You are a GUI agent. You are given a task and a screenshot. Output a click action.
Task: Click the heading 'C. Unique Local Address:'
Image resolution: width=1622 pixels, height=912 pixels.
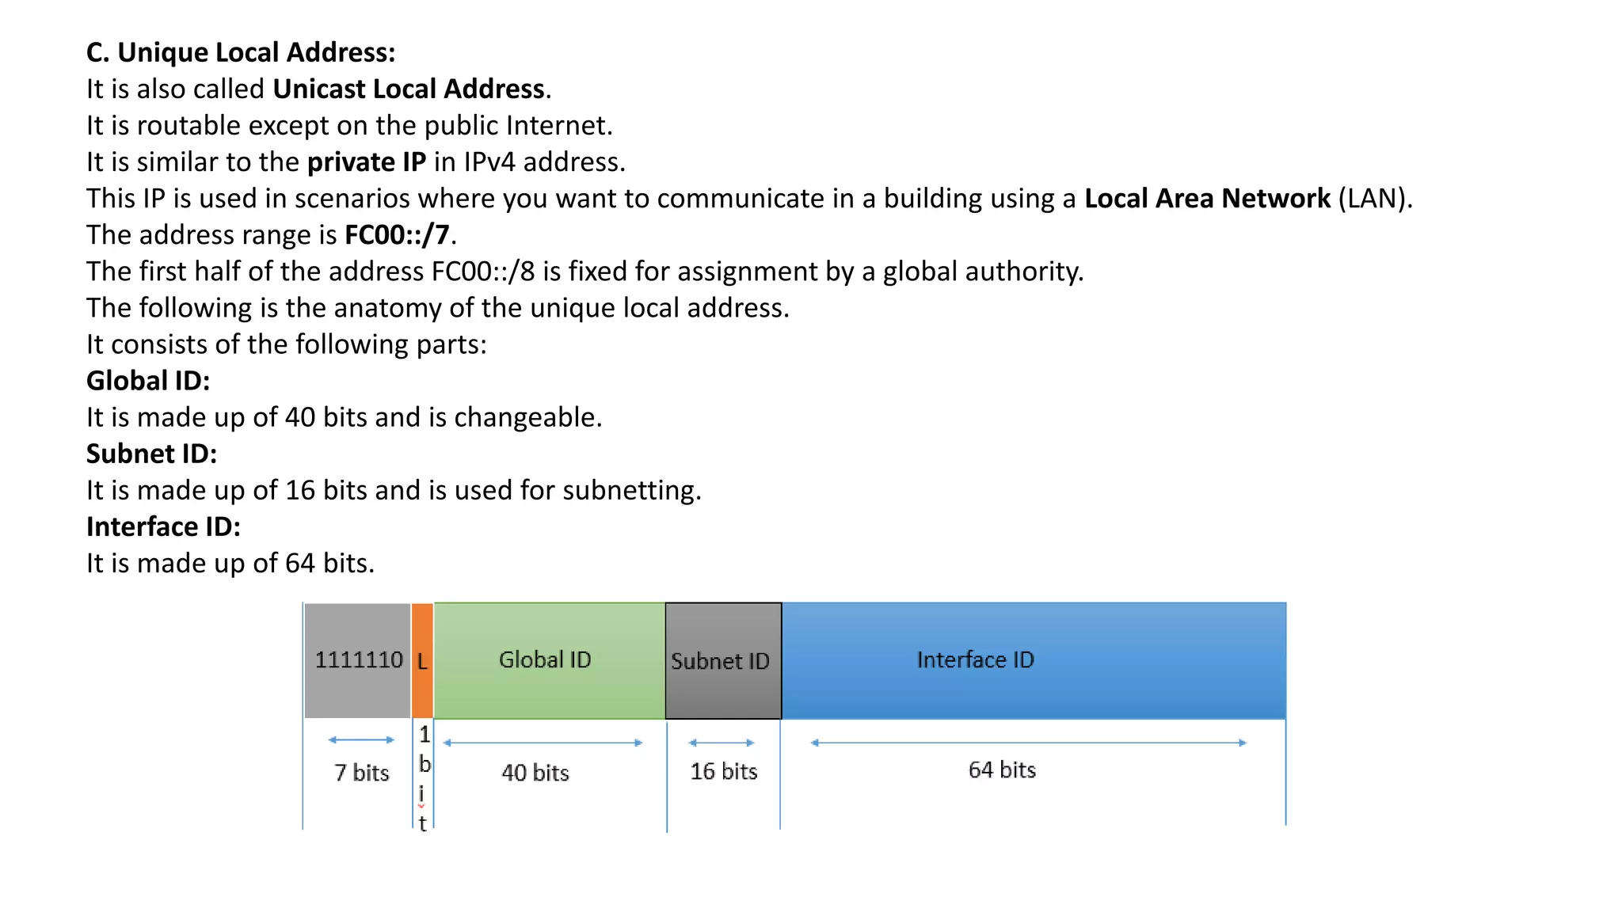(x=241, y=52)
